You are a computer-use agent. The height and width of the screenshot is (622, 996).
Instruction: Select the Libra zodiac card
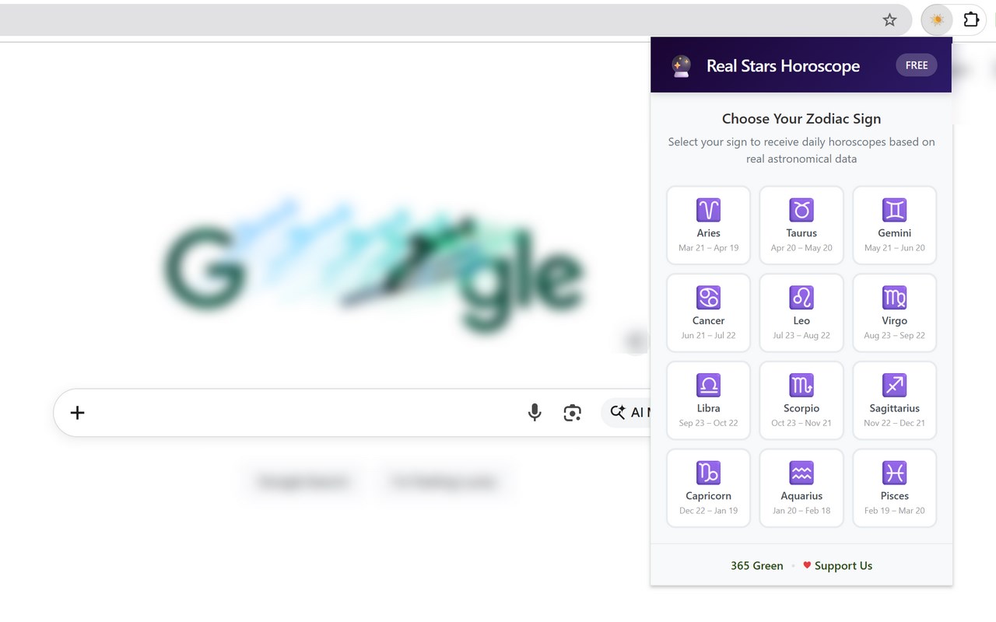[x=708, y=400]
